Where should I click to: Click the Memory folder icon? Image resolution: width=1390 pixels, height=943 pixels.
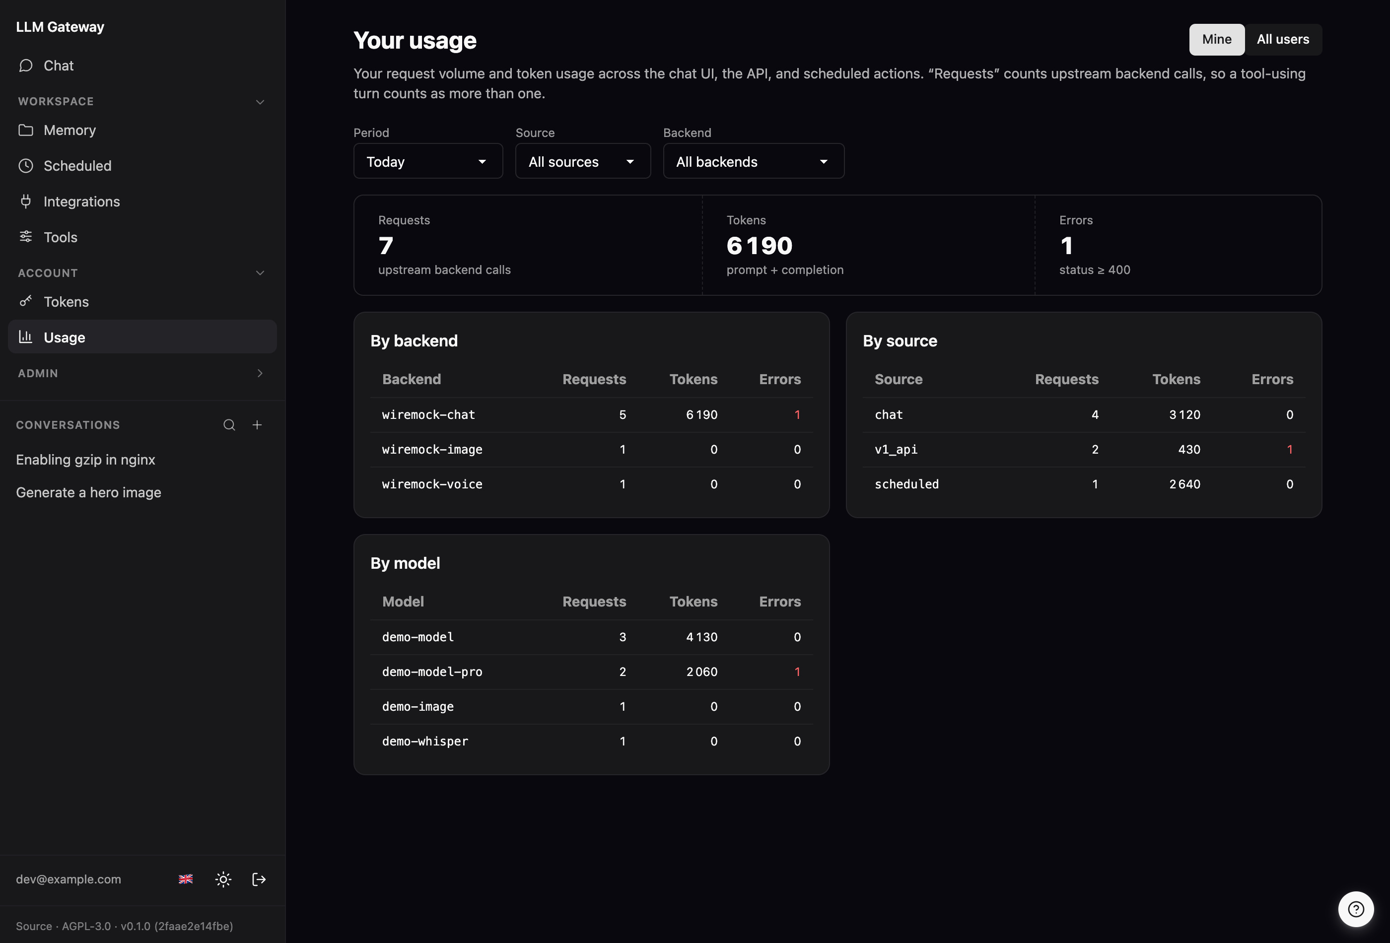coord(26,131)
